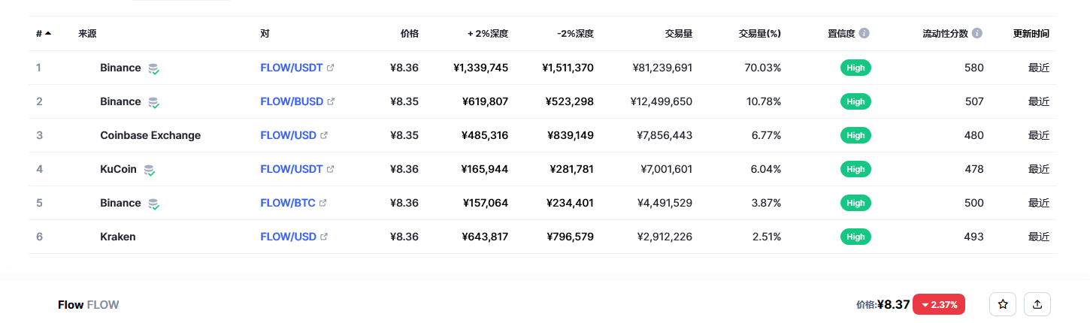Click external link icon beside Coinbase's FLOW/USD
1090x323 pixels.
[x=324, y=135]
